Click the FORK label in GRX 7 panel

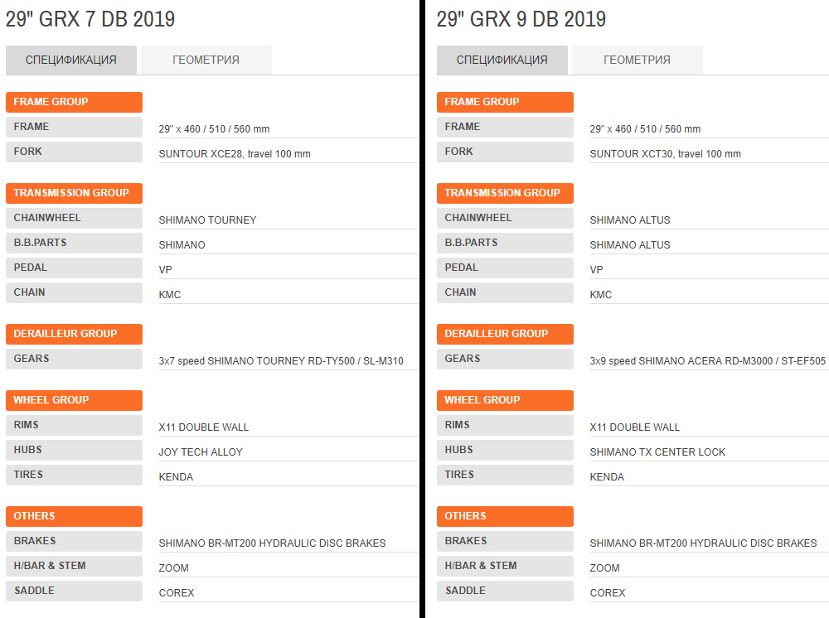[x=74, y=152]
